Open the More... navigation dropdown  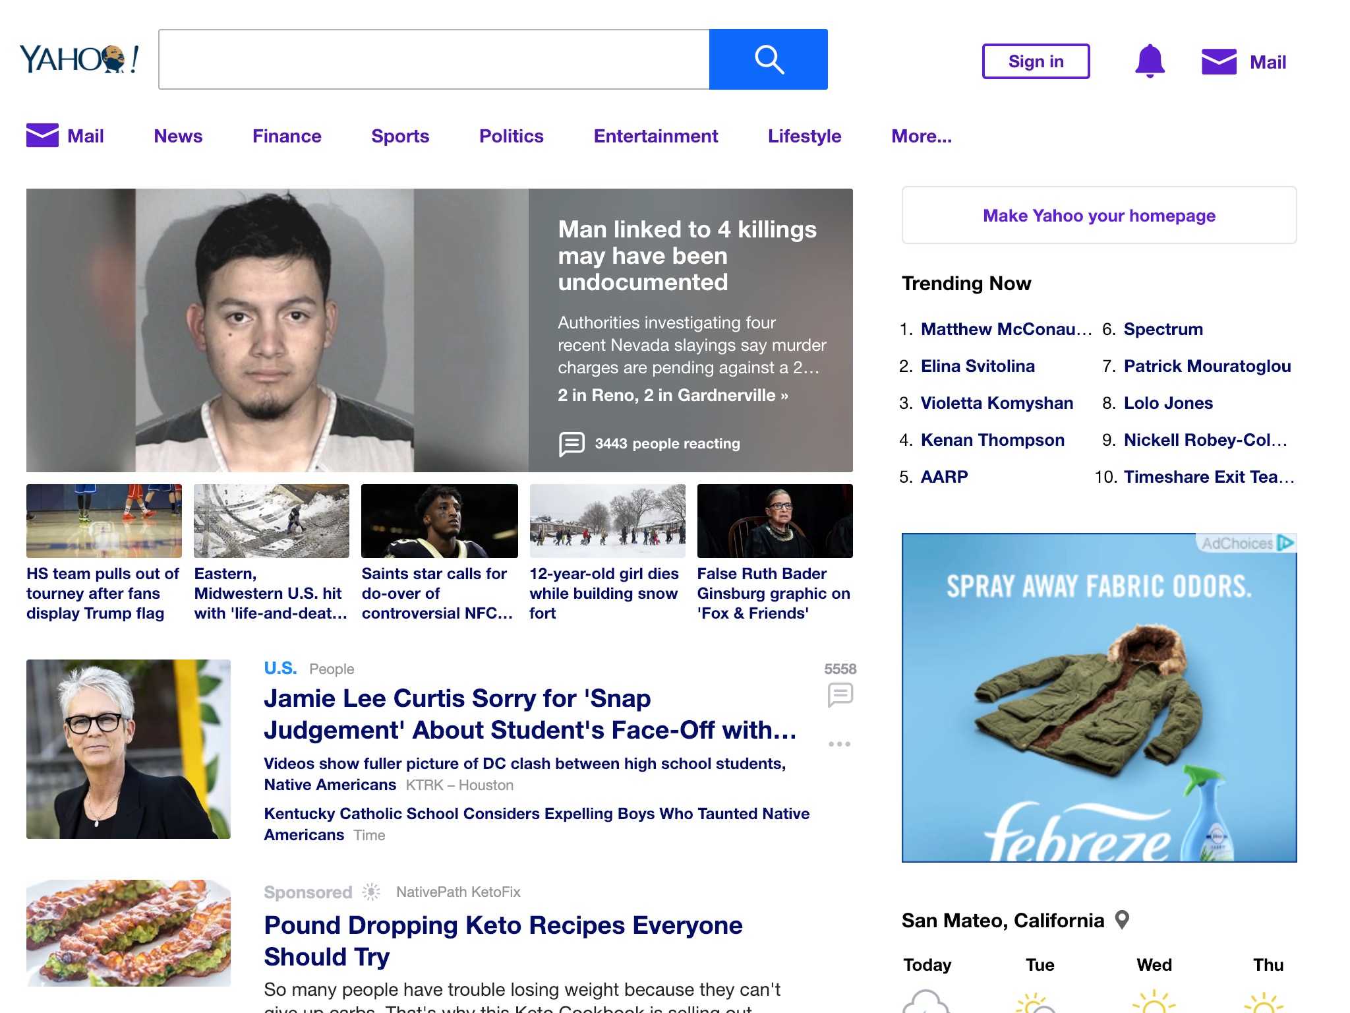tap(921, 137)
